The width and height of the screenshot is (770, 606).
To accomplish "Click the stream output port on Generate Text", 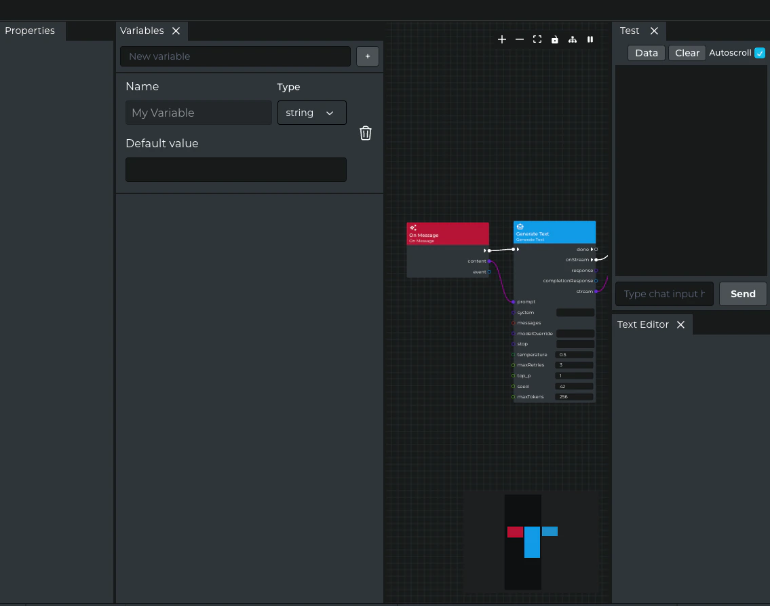I will [596, 292].
